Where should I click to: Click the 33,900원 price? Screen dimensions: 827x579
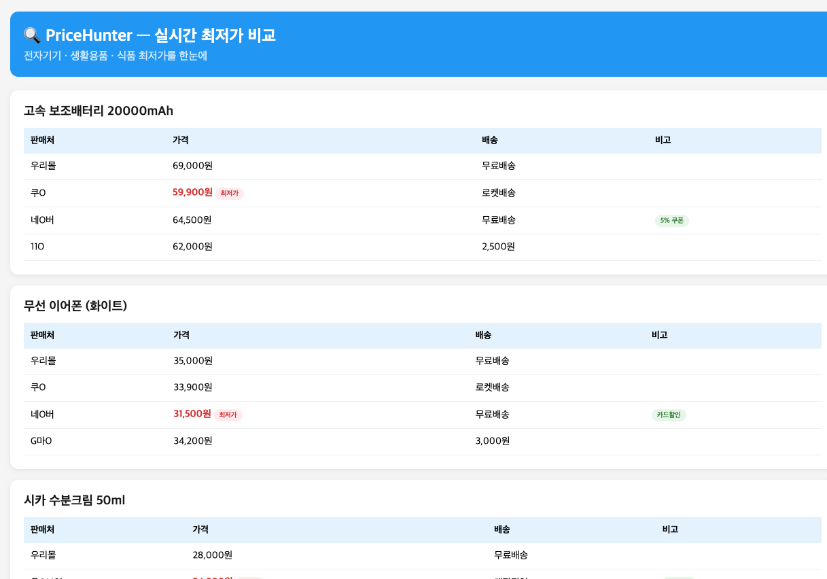[x=193, y=387]
